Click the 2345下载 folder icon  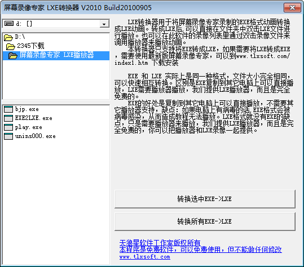pyautogui.click(x=11, y=46)
